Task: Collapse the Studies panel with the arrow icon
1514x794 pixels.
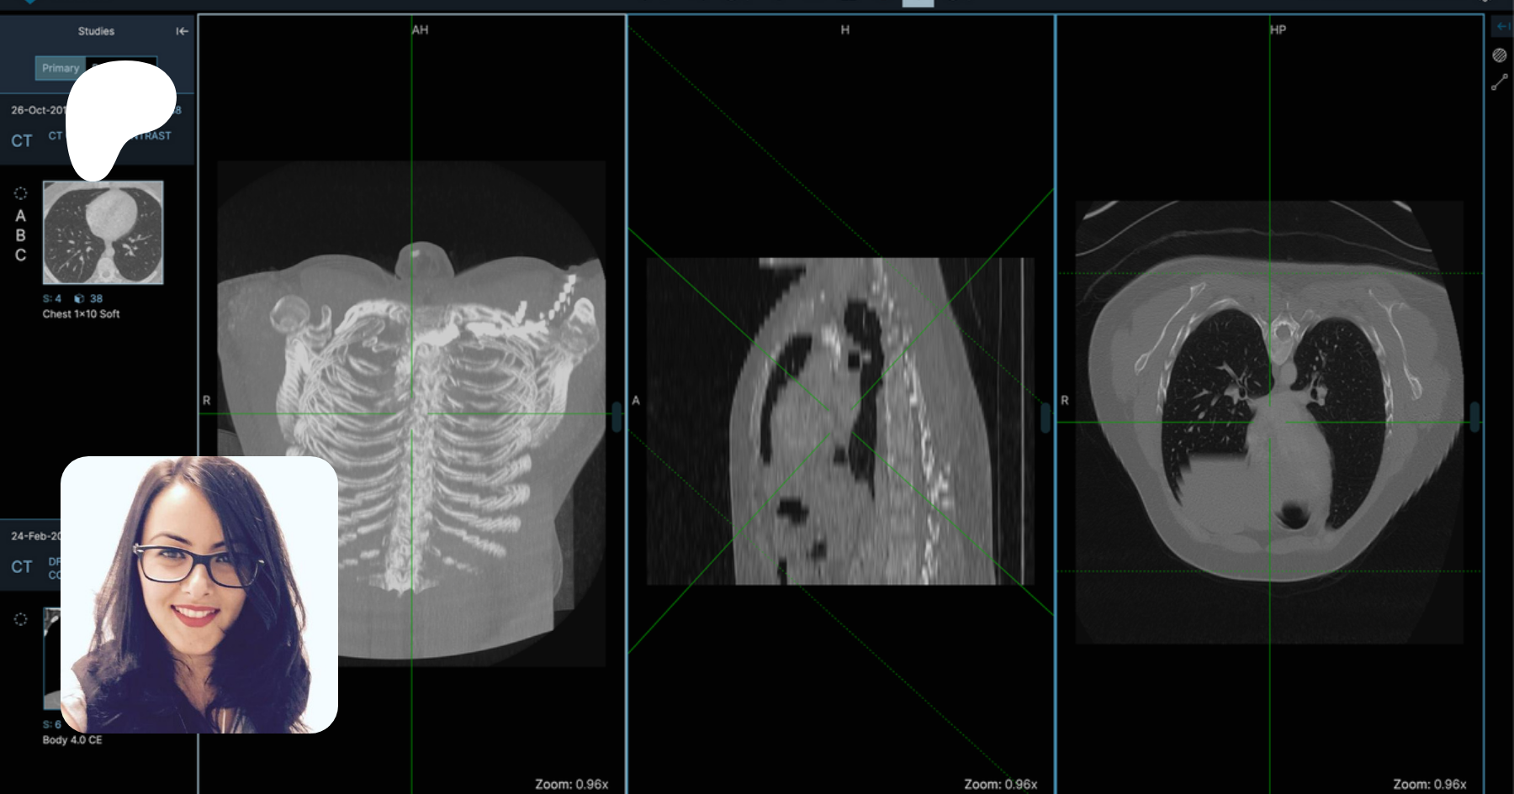Action: pos(182,31)
